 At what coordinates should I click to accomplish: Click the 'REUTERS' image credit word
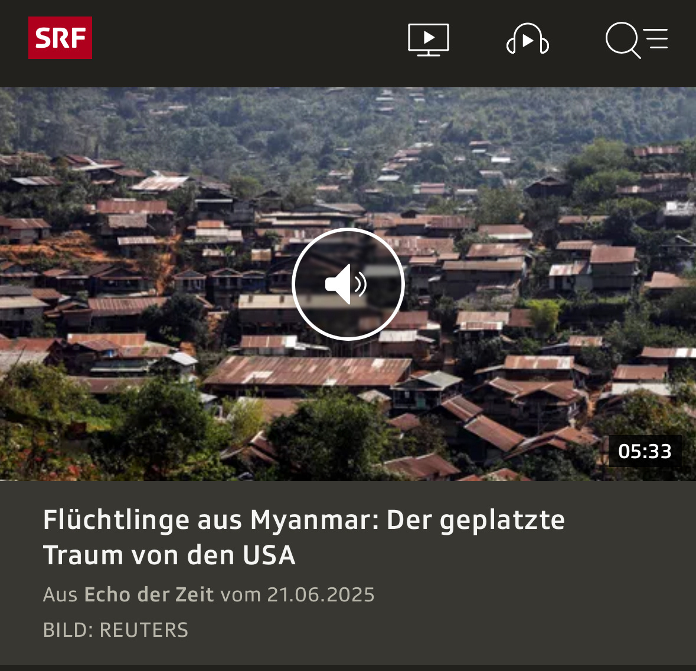tap(144, 630)
